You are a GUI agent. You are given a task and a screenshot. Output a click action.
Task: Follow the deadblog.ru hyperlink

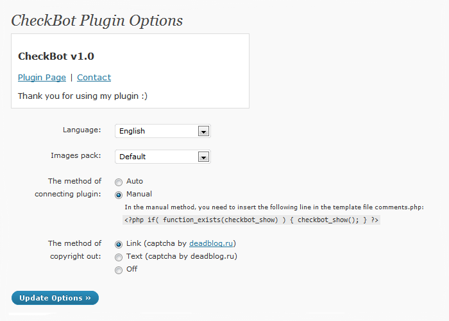[211, 243]
